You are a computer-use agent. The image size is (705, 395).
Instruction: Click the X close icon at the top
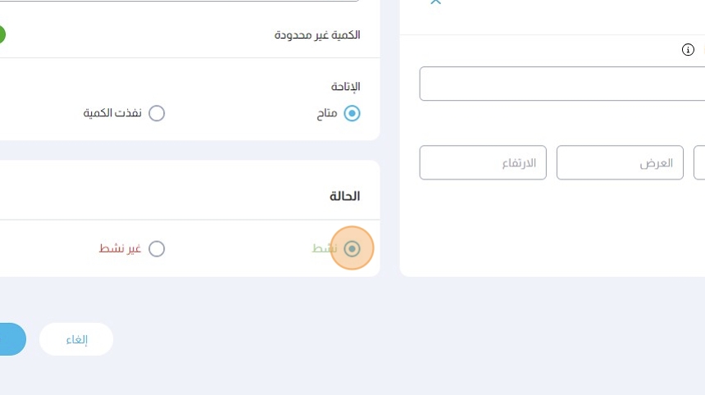(x=435, y=2)
